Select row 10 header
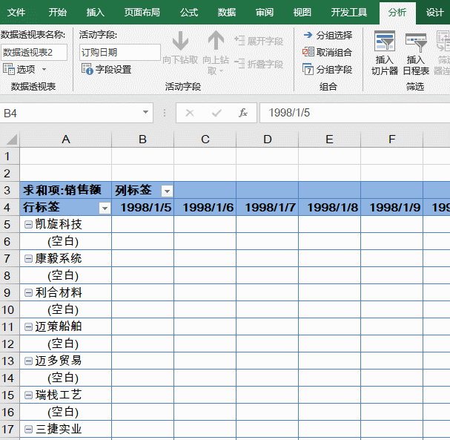Viewport: 450px width, 440px height. click(10, 310)
